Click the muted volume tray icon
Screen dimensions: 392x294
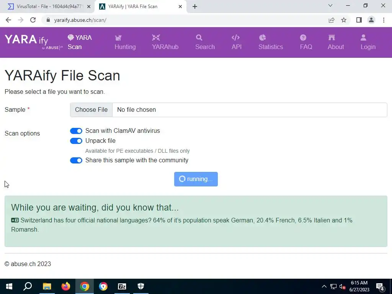(343, 286)
